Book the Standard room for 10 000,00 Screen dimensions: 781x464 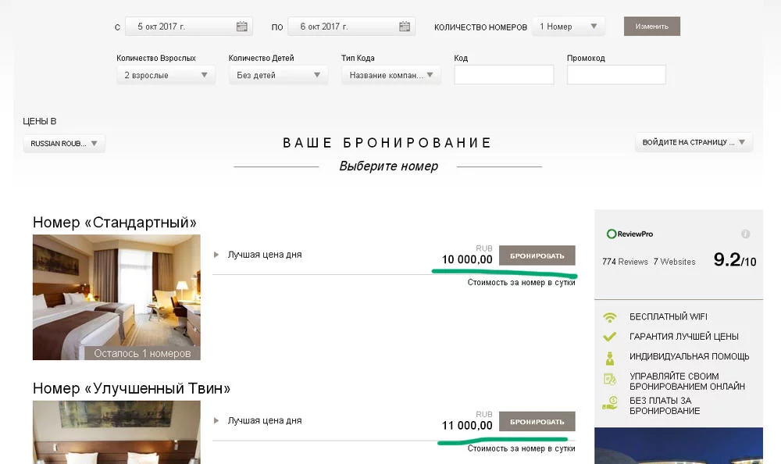[x=537, y=255]
